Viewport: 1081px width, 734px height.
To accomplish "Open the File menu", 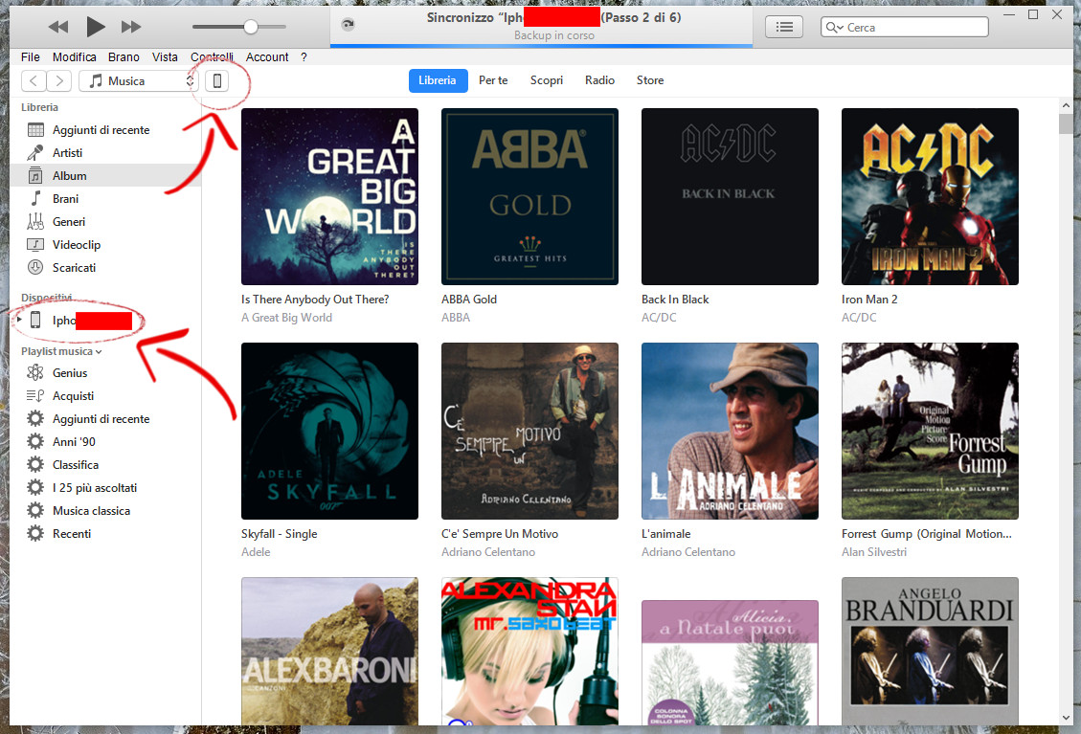I will (x=31, y=57).
